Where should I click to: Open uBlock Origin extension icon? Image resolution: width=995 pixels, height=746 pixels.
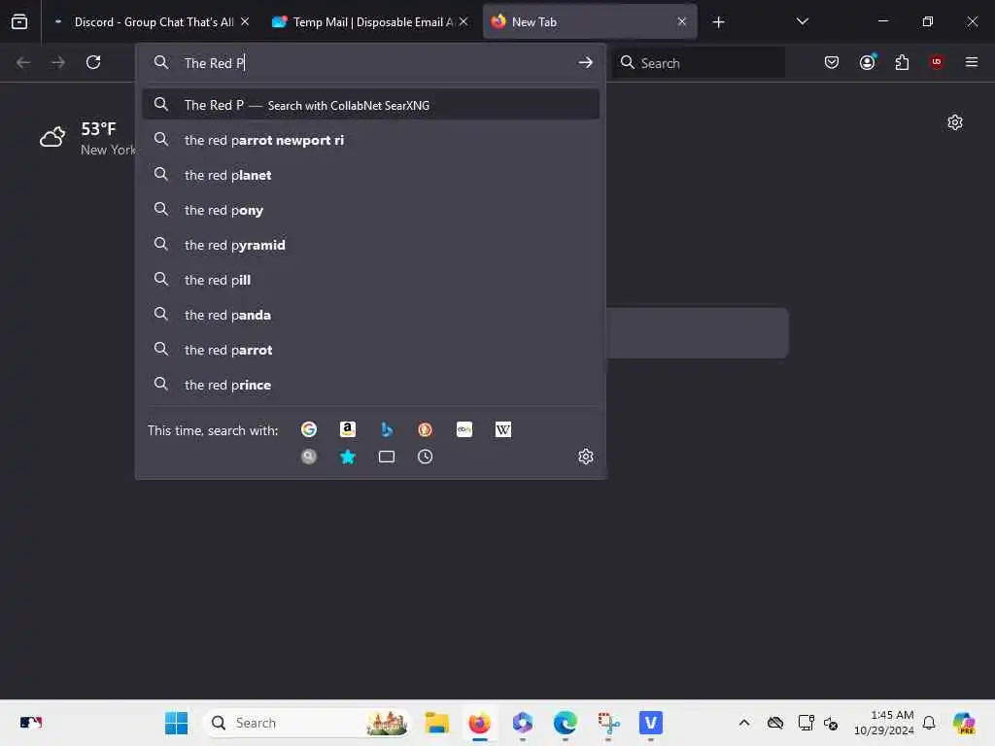[x=937, y=62]
